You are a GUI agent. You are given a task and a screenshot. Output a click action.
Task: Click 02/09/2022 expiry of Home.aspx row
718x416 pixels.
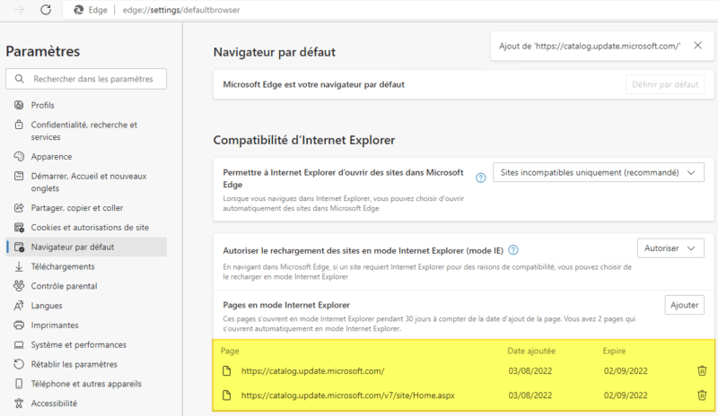[626, 395]
